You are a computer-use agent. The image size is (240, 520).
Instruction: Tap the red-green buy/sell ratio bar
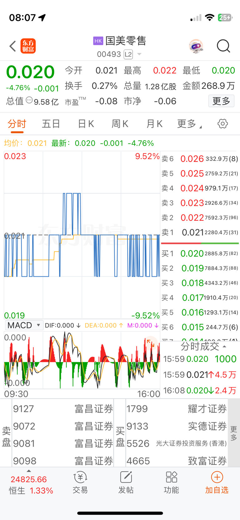(x=200, y=243)
